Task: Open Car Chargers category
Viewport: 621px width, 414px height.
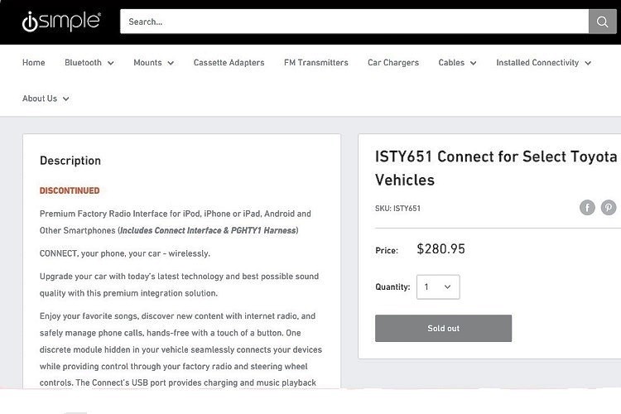Action: pos(393,63)
